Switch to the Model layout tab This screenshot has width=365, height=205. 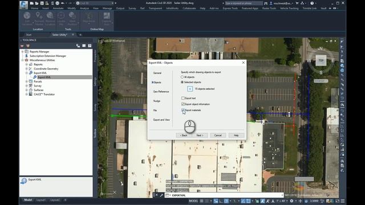click(x=28, y=200)
